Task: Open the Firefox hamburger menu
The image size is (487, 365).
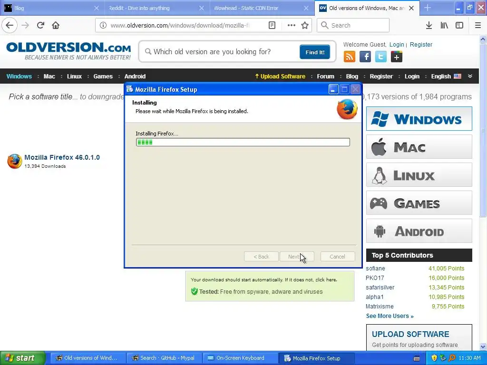Action: 478,25
